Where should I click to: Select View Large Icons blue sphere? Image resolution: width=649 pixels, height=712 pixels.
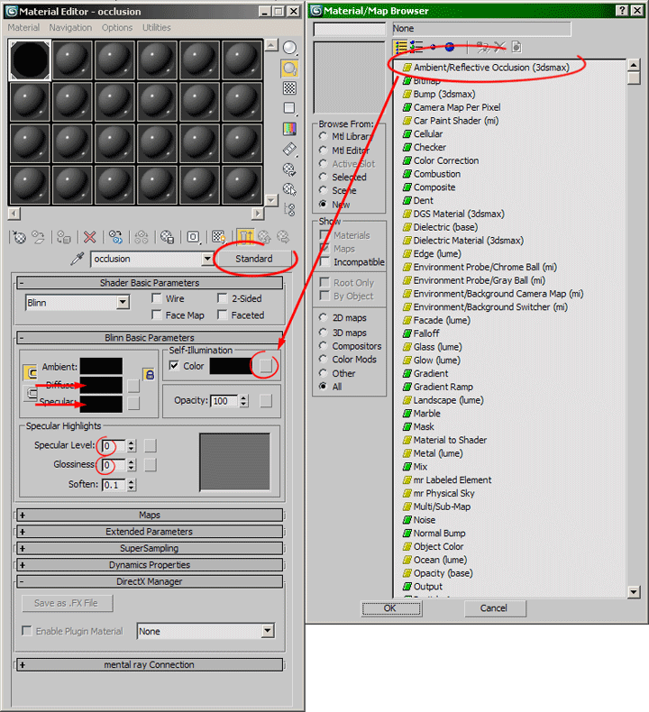click(x=450, y=47)
